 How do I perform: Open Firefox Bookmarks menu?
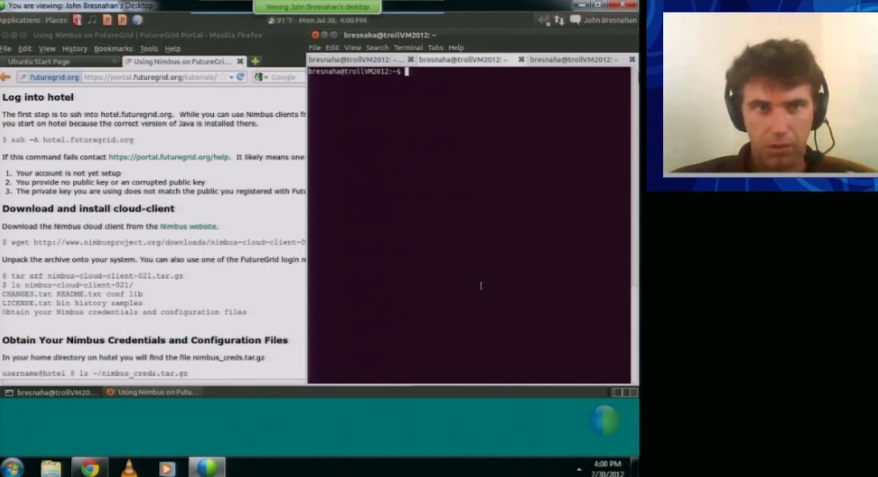[113, 48]
